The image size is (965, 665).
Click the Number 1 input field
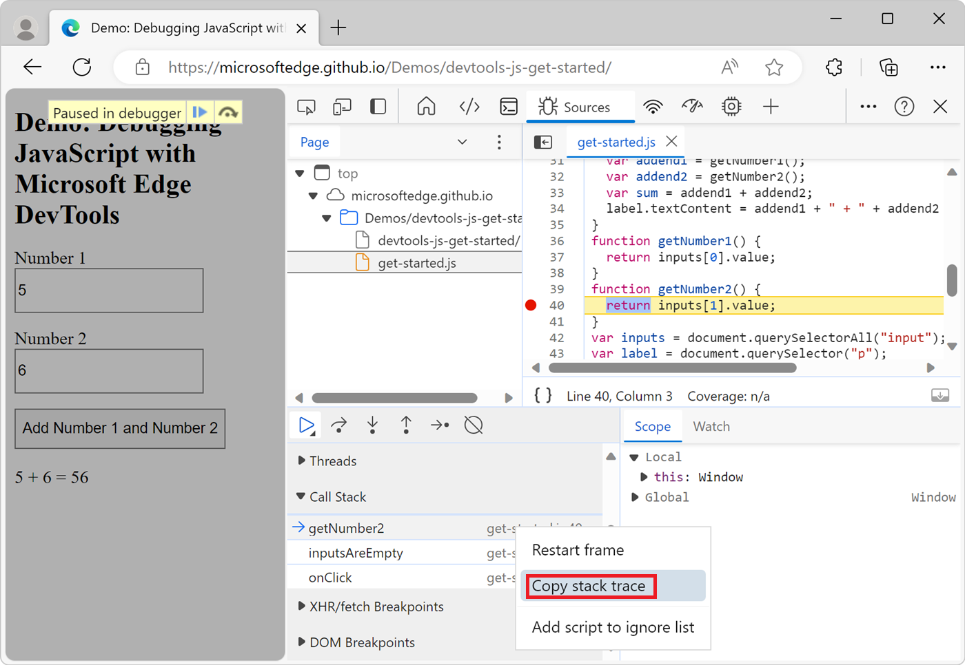(x=109, y=291)
